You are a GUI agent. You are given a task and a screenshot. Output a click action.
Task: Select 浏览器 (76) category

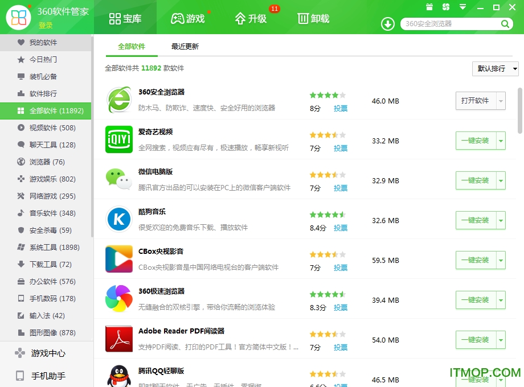[x=46, y=162]
